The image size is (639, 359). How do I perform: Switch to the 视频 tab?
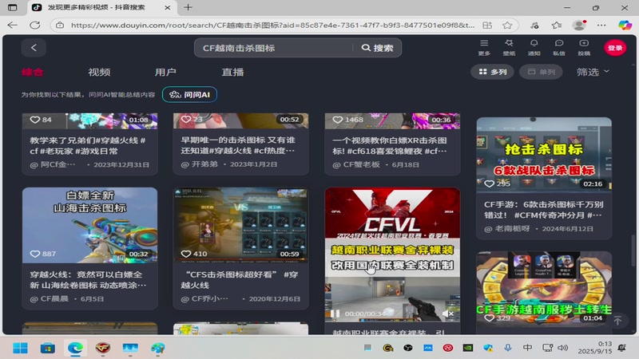(x=99, y=72)
